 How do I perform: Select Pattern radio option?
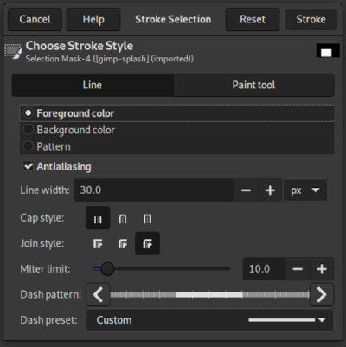coord(177,146)
